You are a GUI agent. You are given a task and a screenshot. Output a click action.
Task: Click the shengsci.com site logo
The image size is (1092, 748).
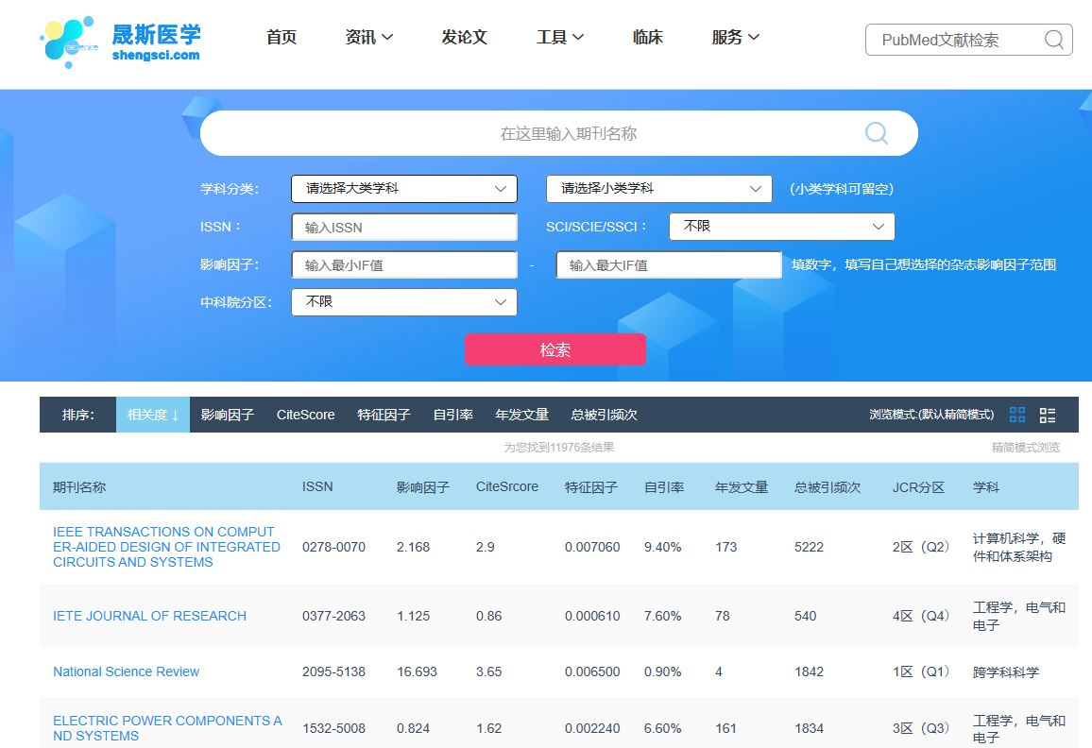(120, 42)
